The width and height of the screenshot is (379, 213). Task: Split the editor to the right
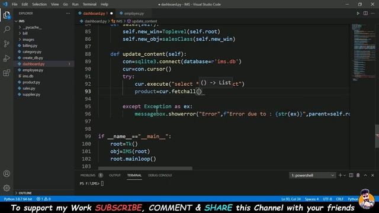365,13
